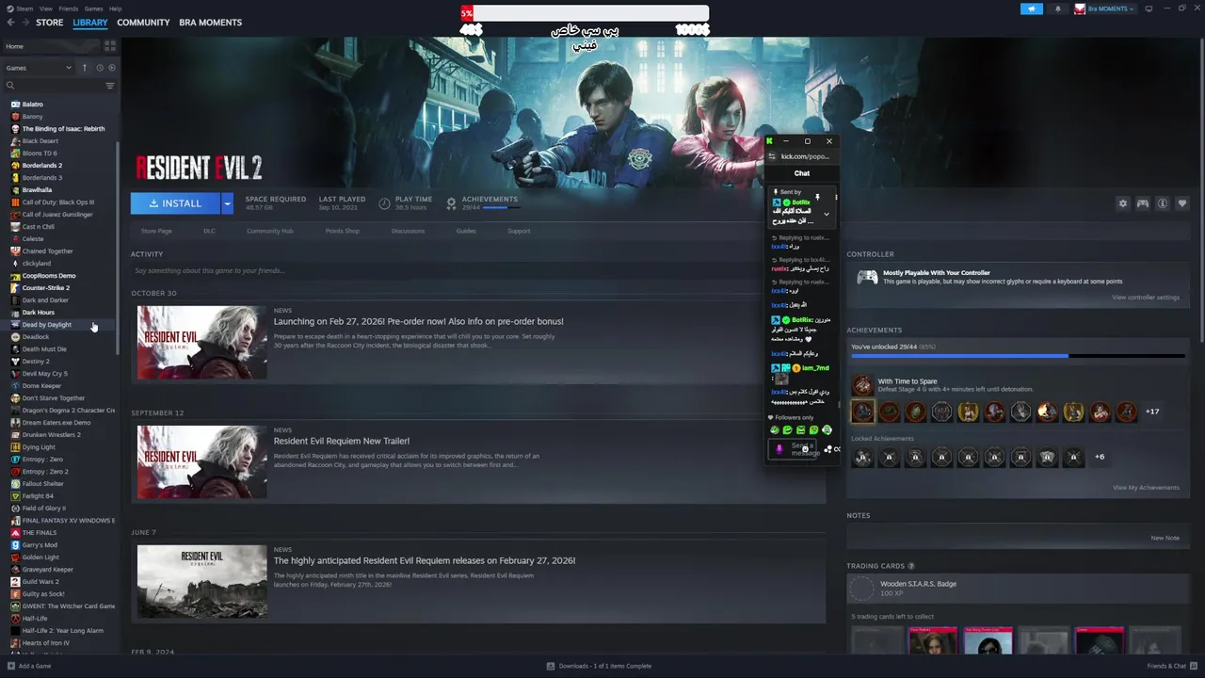Click the Achievements trophy icon in header
The width and height of the screenshot is (1205, 678).
pos(451,202)
